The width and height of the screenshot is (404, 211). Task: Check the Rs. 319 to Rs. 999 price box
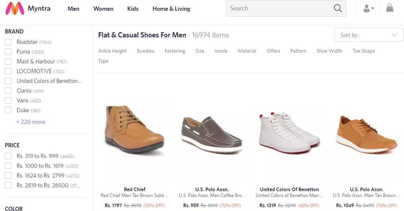tap(8, 156)
